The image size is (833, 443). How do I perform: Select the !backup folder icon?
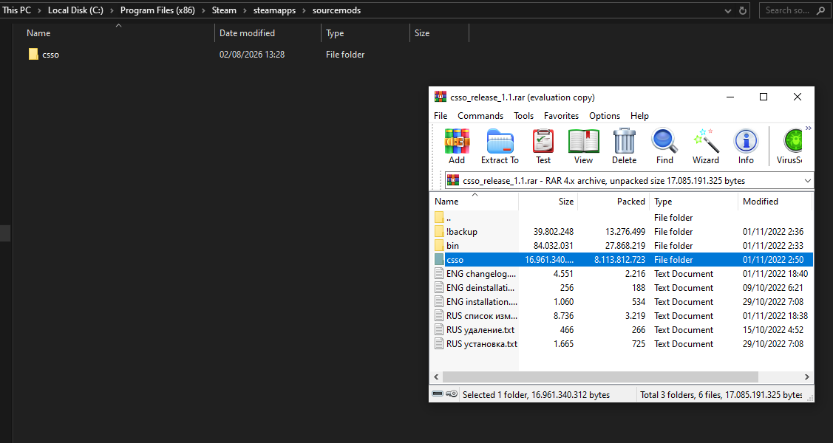439,231
